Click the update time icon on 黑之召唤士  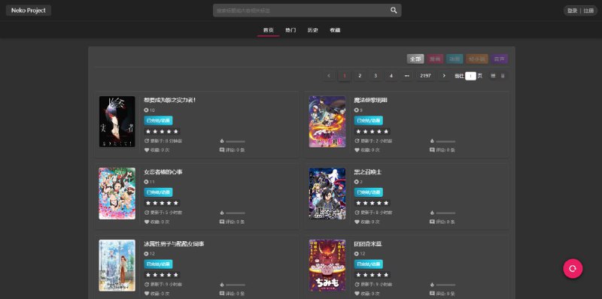(x=357, y=213)
